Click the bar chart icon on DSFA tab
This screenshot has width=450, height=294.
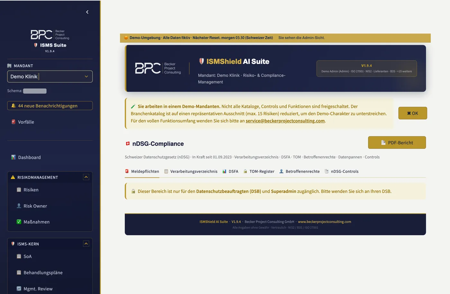tap(224, 171)
